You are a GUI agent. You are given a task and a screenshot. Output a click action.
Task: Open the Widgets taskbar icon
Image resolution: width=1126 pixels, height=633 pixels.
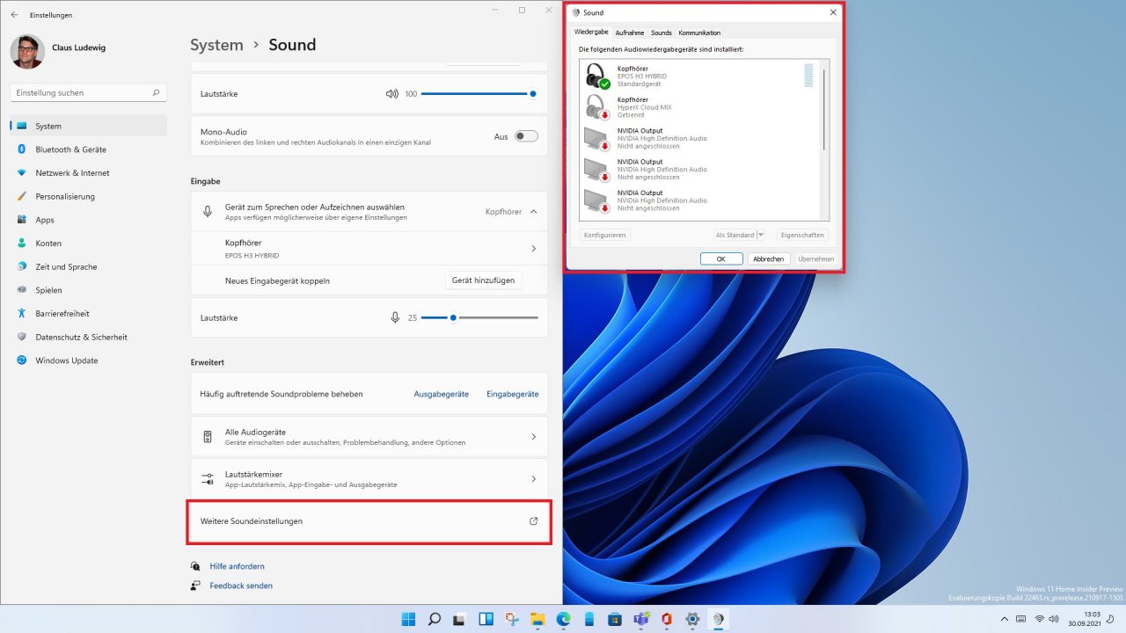[486, 619]
